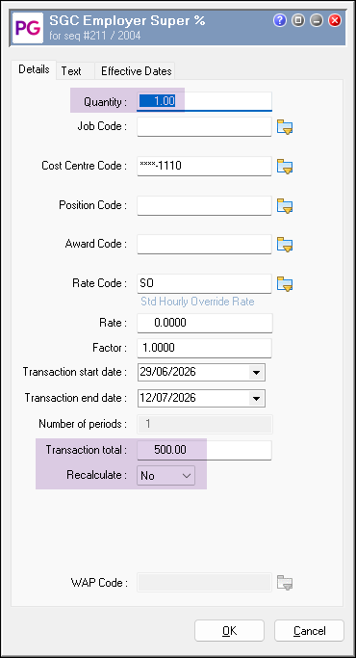The height and width of the screenshot is (658, 356).
Task: Click the 'Transaction total :' label
Action: 87,450
